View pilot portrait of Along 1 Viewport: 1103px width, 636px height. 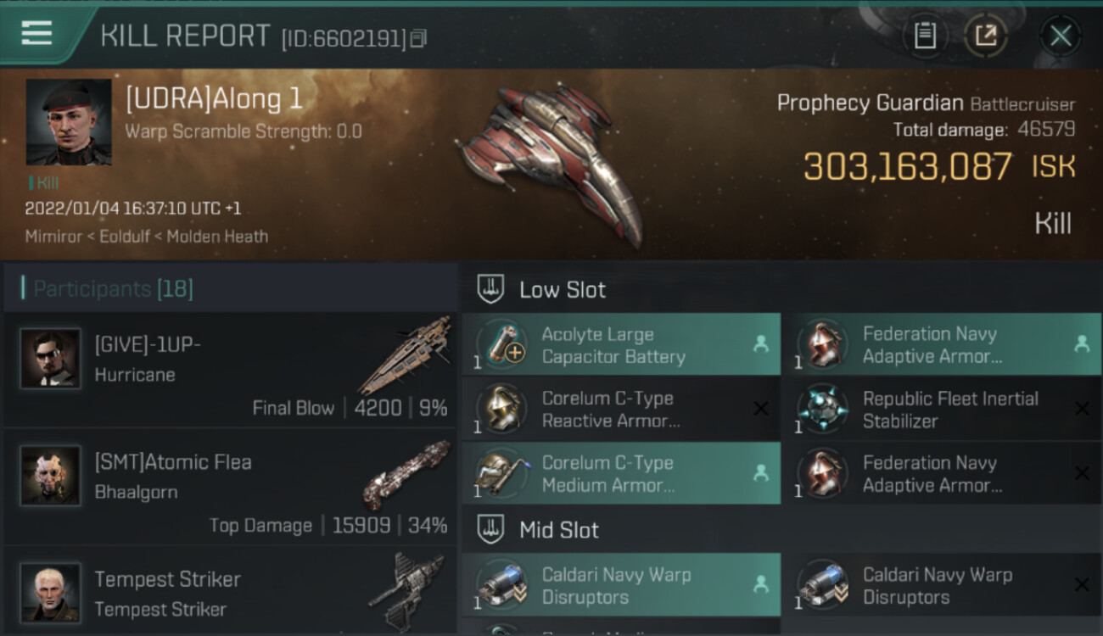click(69, 122)
